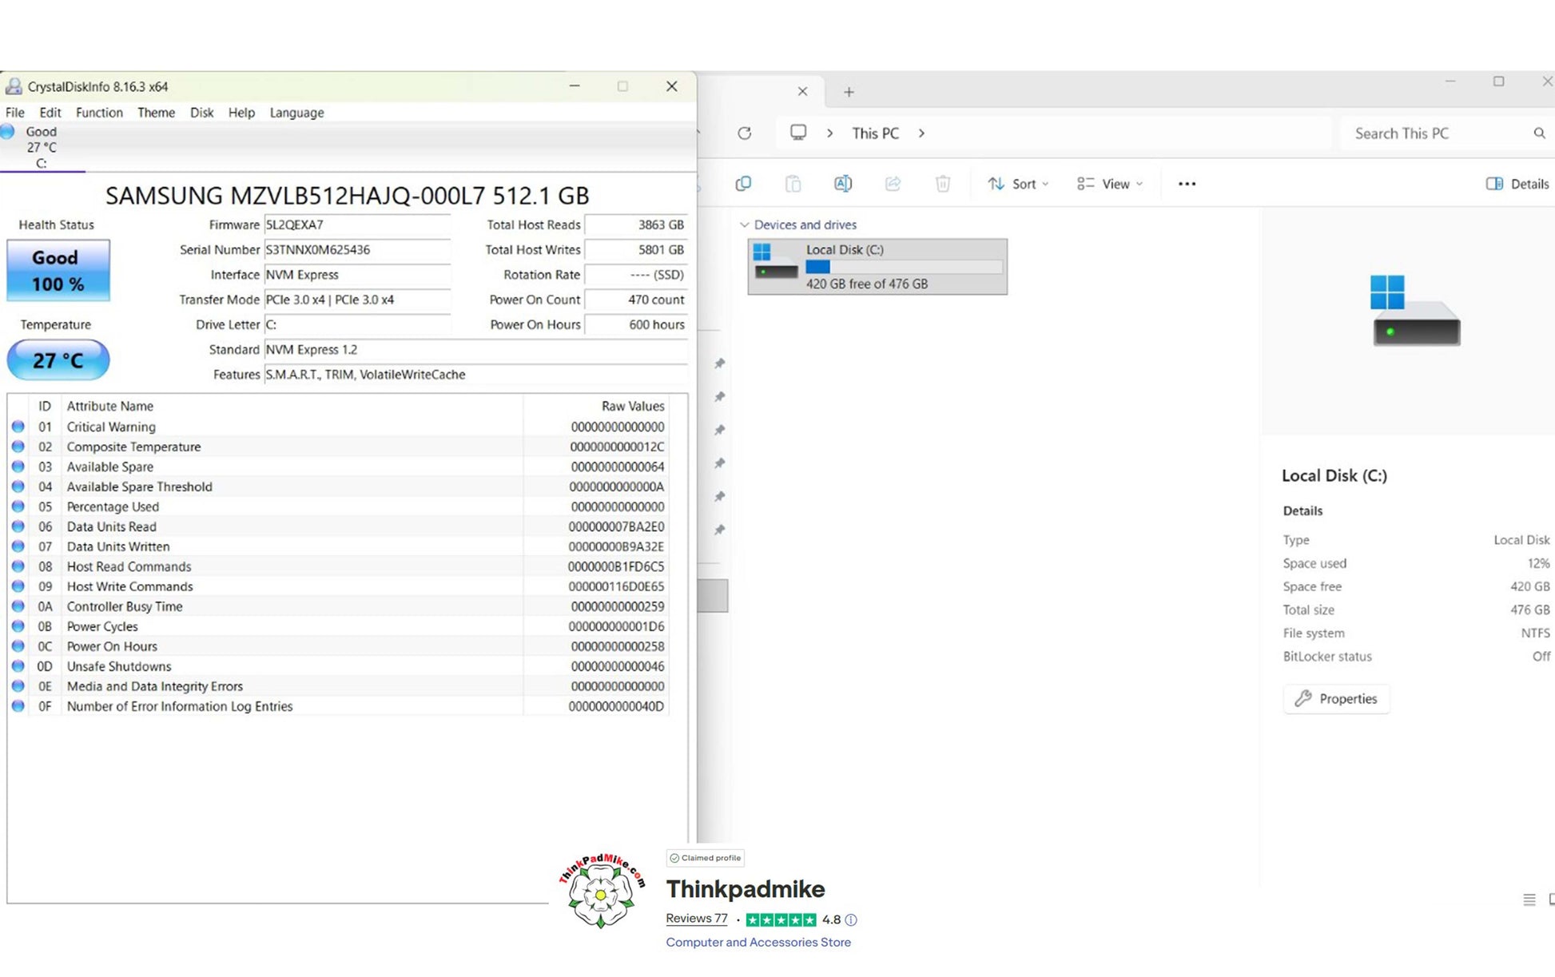Click the rename icon in Explorer toolbar
Image resolution: width=1555 pixels, height=977 pixels.
point(842,184)
